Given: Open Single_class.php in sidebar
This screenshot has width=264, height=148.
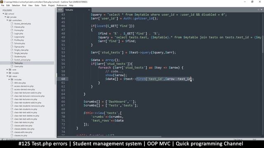Looking at the screenshot, I should [21, 50].
